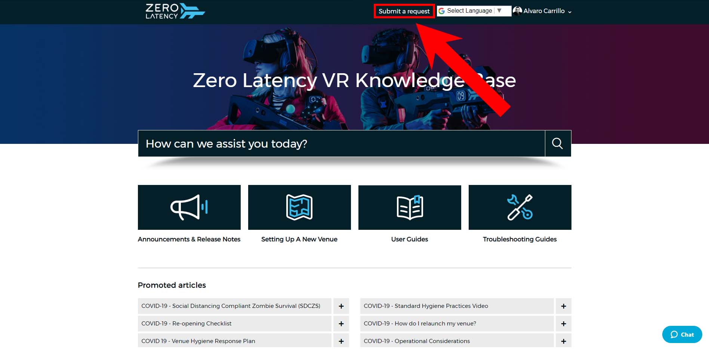Open the Announcements megaphone tile
This screenshot has height=349, width=709.
tap(189, 207)
